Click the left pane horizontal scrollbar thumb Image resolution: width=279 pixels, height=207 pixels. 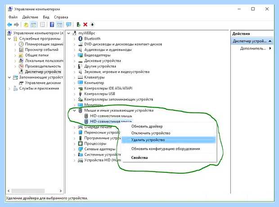(x=28, y=191)
